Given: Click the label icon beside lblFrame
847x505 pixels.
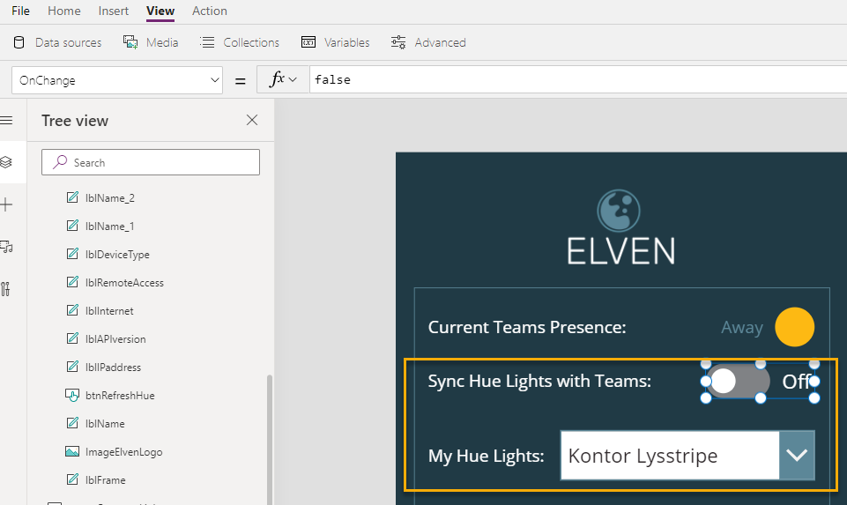Looking at the screenshot, I should [x=72, y=479].
